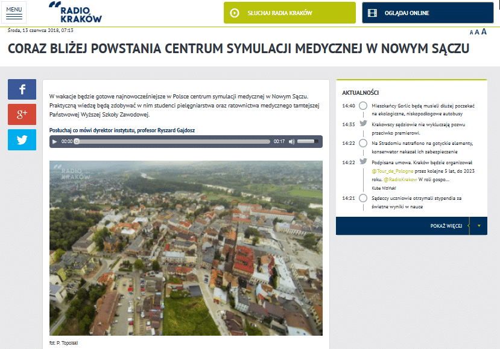Click Twitter bird icon beside Tour de Pologne tweet
This screenshot has height=349, width=500.
tap(363, 161)
